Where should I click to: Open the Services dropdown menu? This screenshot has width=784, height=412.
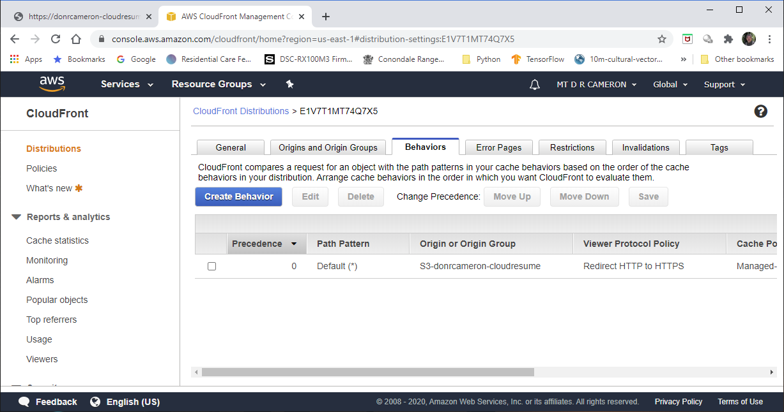click(x=127, y=84)
